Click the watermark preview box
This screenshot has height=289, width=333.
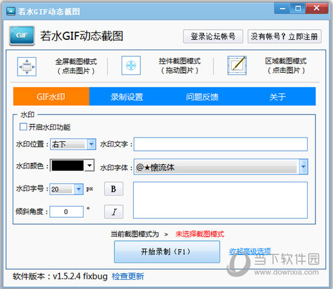tap(220, 200)
